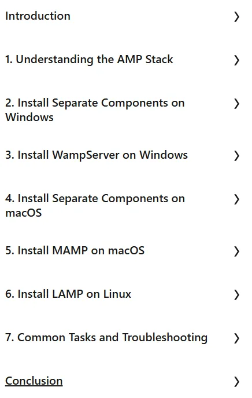This screenshot has width=252, height=398.
Task: Expand the Introduction section chevron
Action: point(236,17)
